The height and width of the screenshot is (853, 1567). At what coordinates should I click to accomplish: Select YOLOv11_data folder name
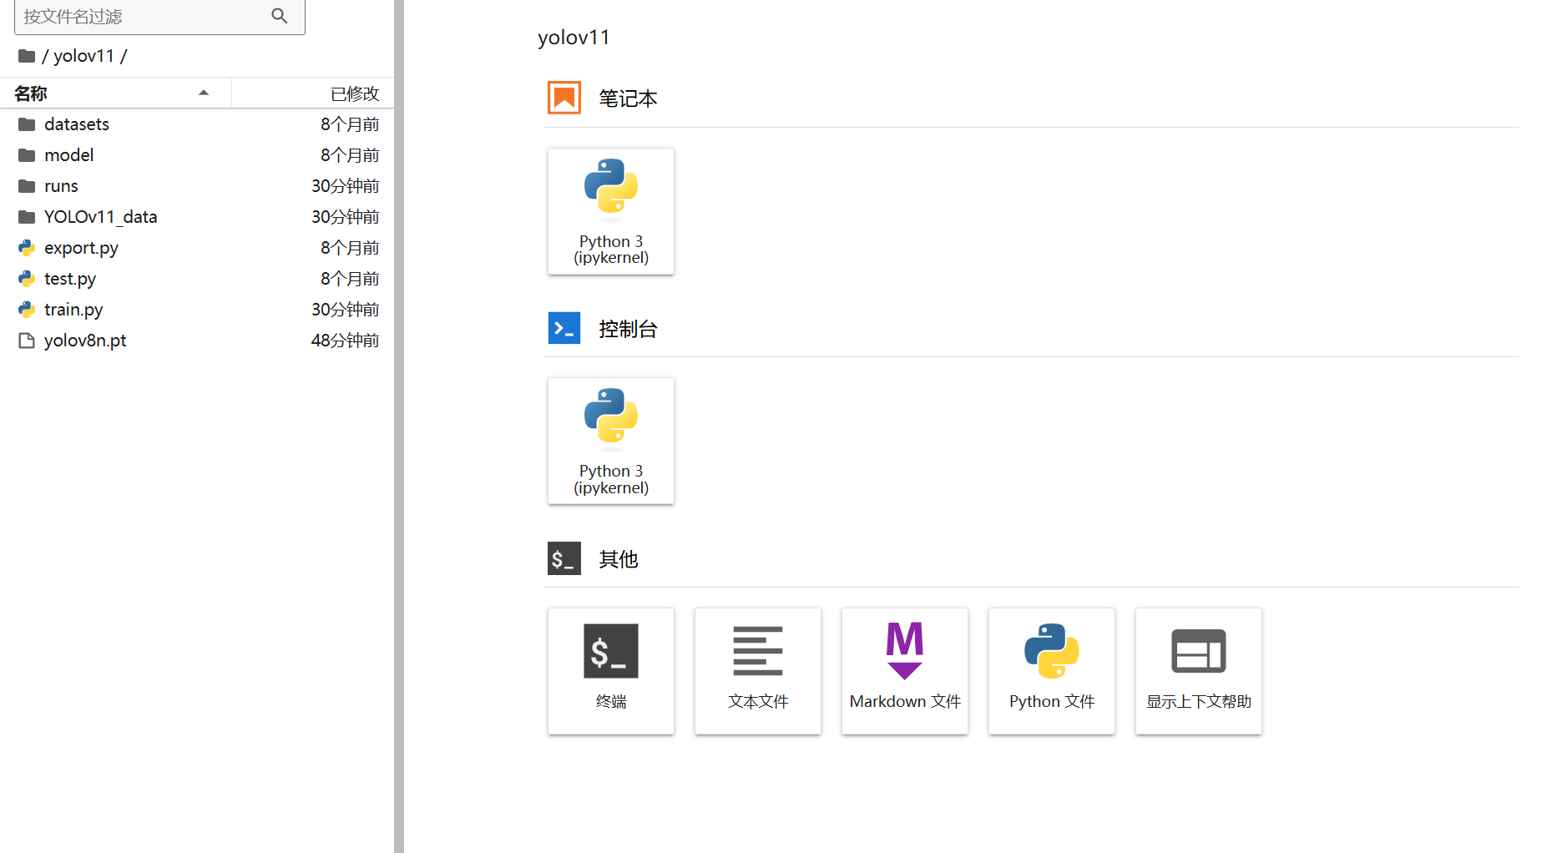coord(101,217)
